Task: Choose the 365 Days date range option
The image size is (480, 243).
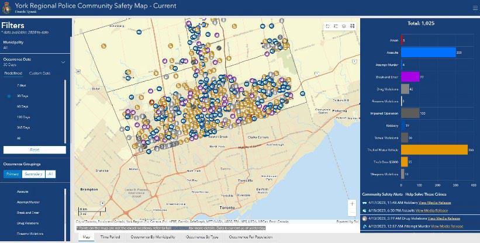Action: tap(22, 127)
